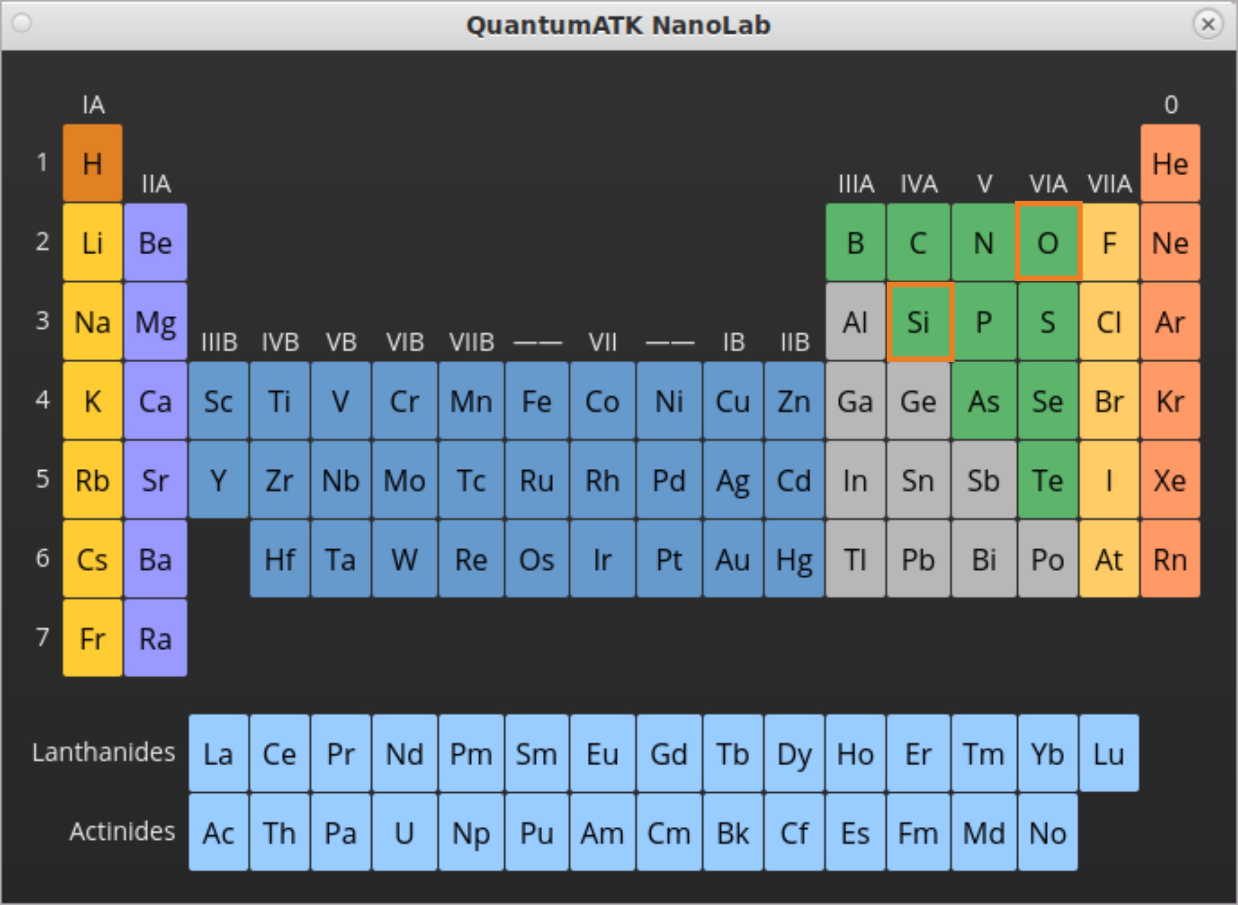Select Calcium (Ca) element
Image resolution: width=1238 pixels, height=905 pixels.
point(155,401)
